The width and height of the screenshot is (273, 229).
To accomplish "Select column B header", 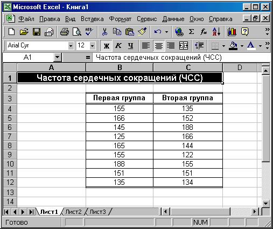I will (120, 67).
